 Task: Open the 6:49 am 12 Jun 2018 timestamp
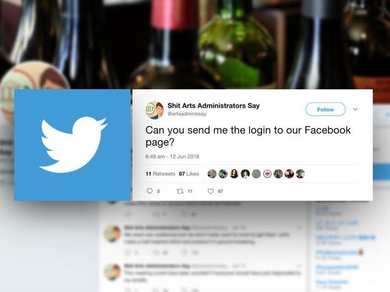point(172,156)
